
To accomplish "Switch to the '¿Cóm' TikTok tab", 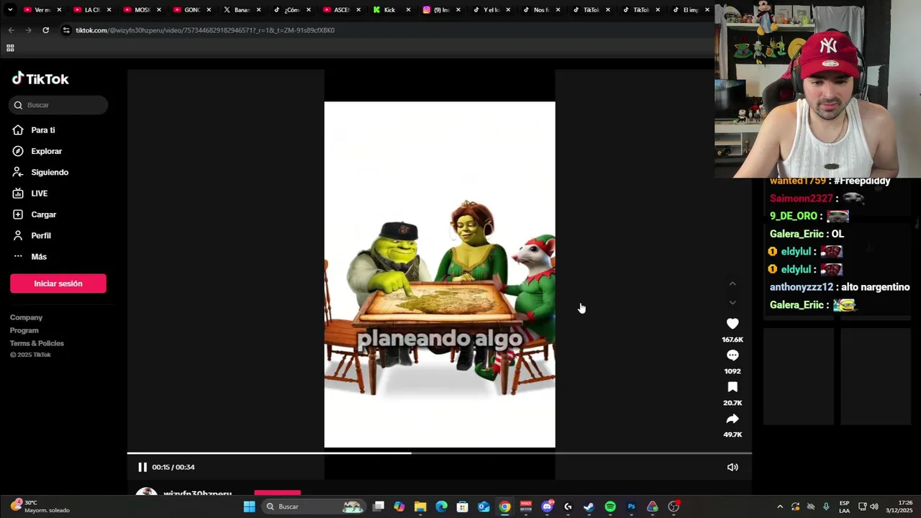I will point(286,10).
